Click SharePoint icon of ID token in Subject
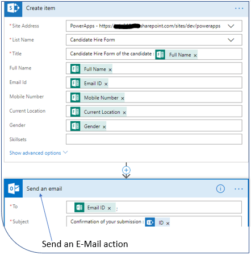251x255 pixels. (x=150, y=222)
